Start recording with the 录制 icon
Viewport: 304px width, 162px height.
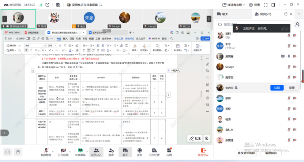(x=139, y=150)
